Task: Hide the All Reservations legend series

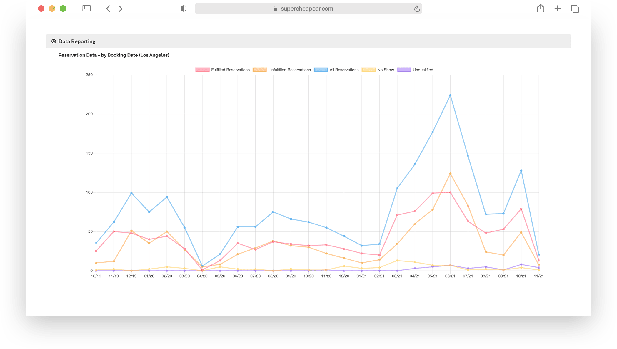Action: coord(344,70)
